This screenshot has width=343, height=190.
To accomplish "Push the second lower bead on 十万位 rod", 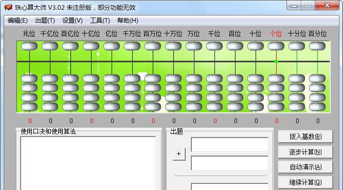I will pyautogui.click(x=173, y=88).
